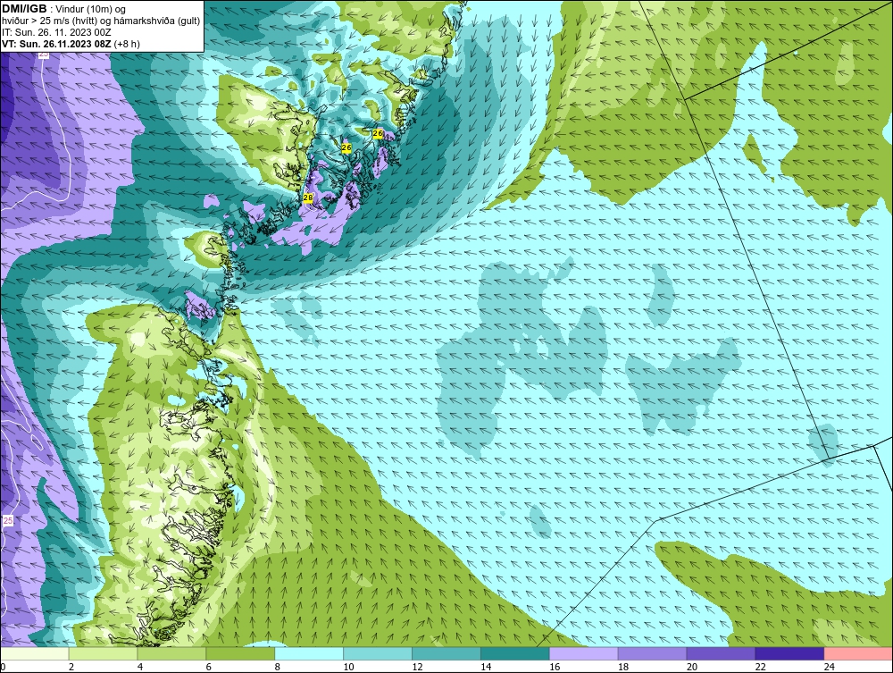This screenshot has width=893, height=673.
Task: Click the 12–14 m/s teal legend swatch
Action: (x=446, y=653)
